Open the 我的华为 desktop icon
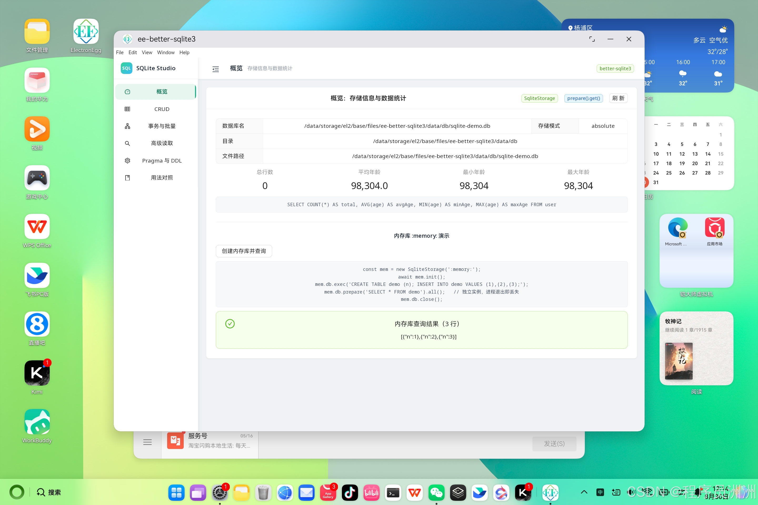 pos(37,80)
